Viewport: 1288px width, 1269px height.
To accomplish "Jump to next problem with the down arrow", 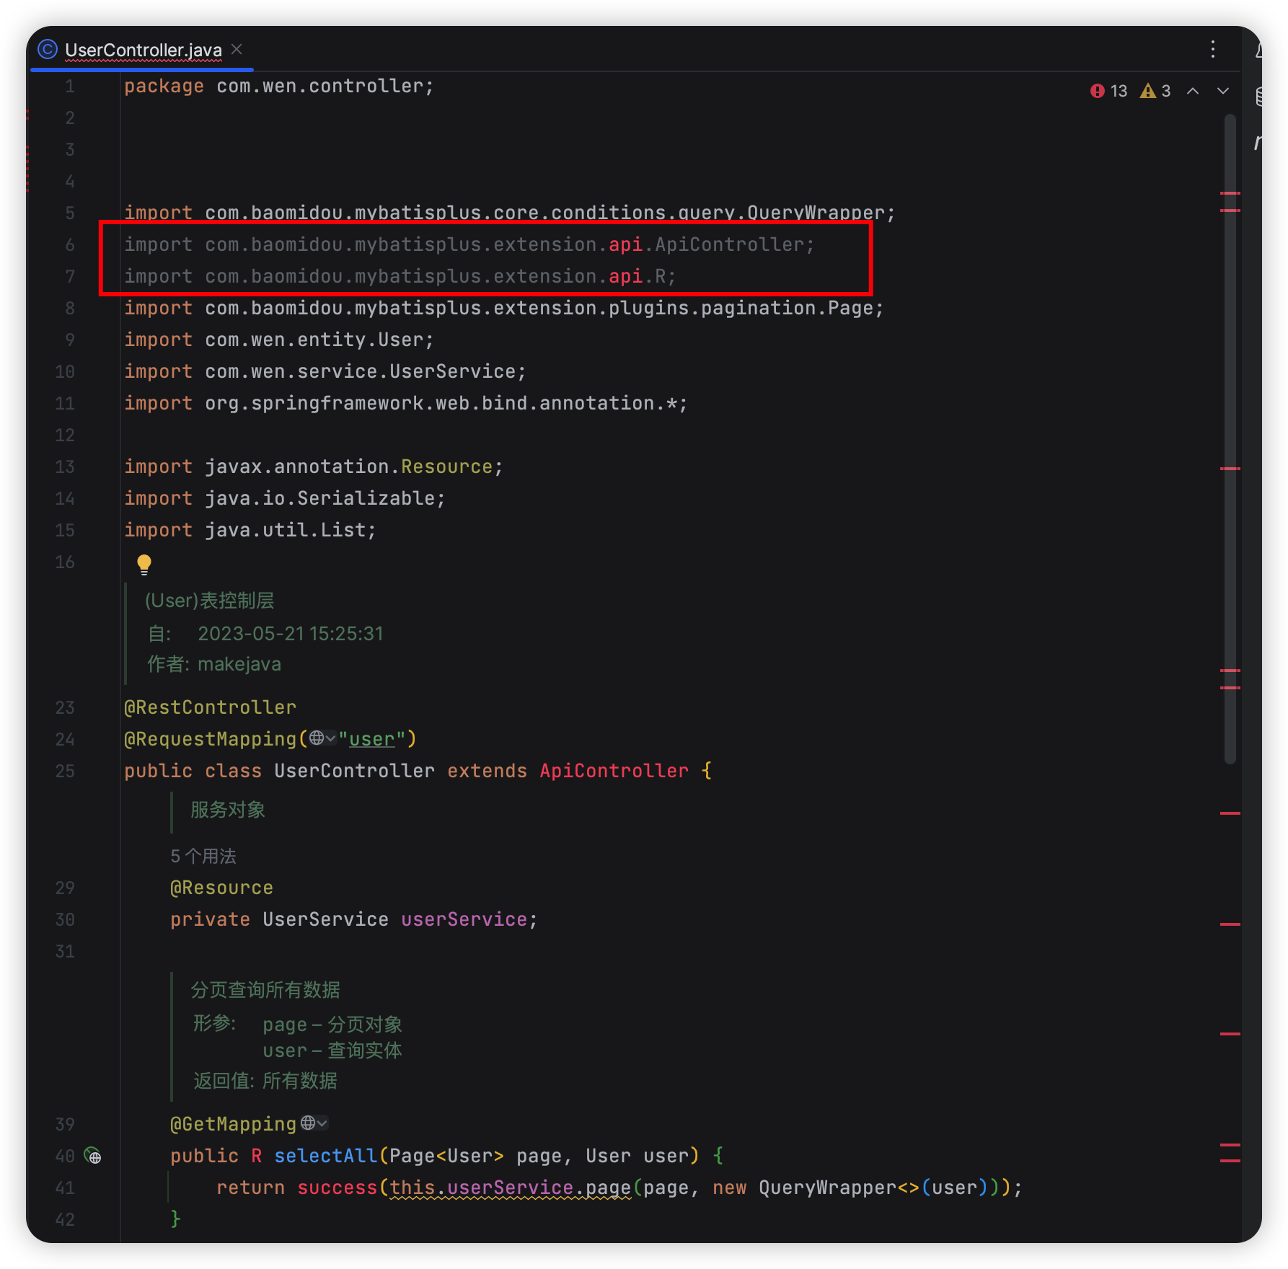I will point(1222,92).
